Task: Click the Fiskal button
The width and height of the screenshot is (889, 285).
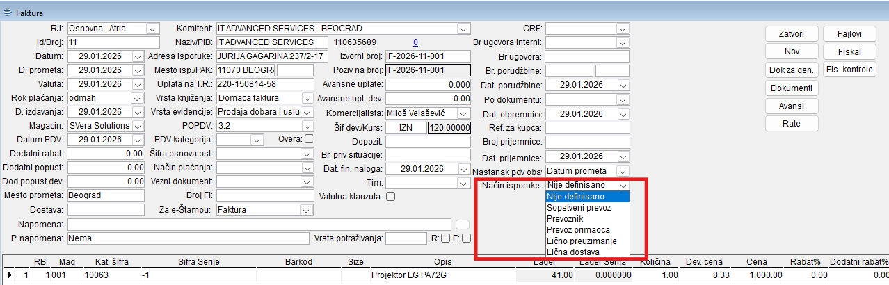Action: [x=849, y=52]
